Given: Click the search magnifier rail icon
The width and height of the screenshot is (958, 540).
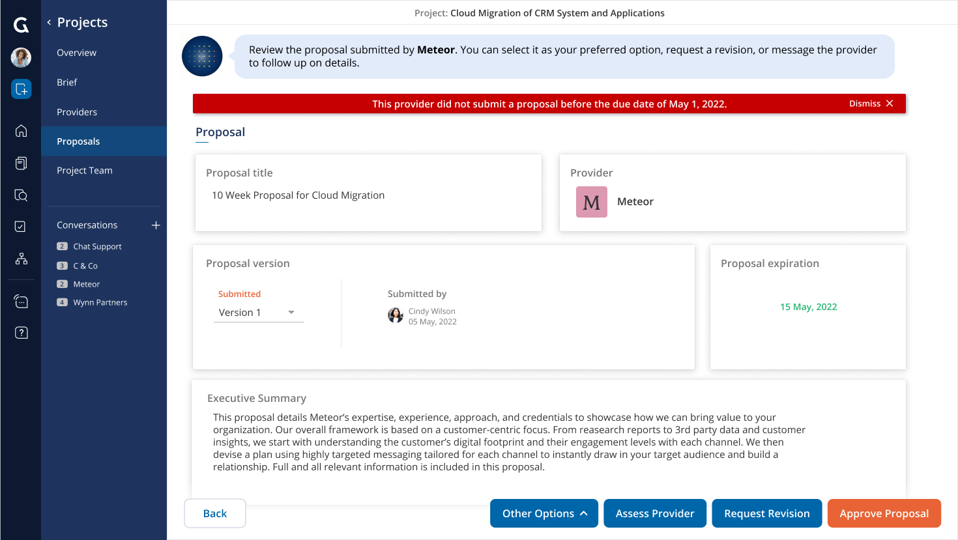Looking at the screenshot, I should 21,195.
